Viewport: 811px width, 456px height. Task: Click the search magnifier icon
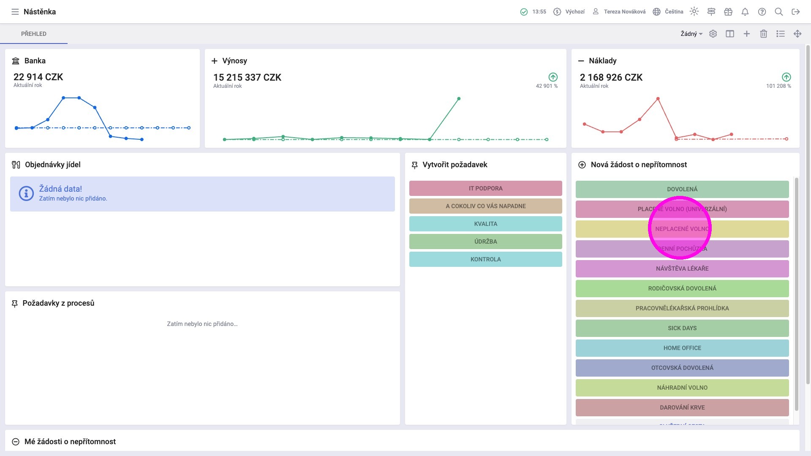coord(779,12)
